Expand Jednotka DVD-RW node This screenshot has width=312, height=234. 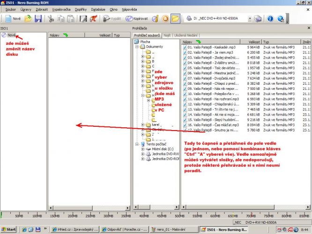click(x=143, y=154)
